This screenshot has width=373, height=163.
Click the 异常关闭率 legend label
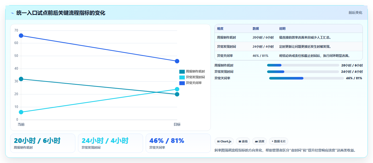click(194, 83)
